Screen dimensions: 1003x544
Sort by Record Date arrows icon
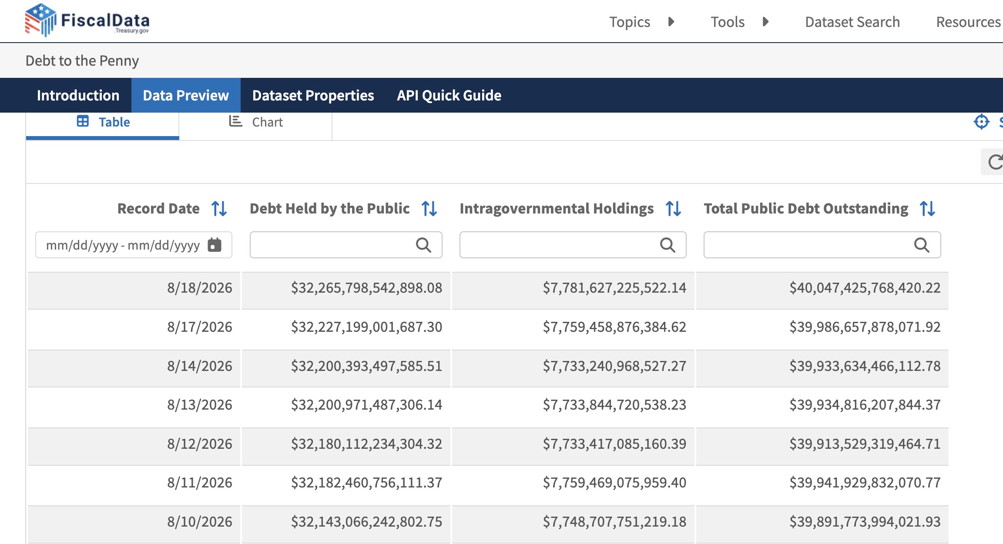[219, 209]
